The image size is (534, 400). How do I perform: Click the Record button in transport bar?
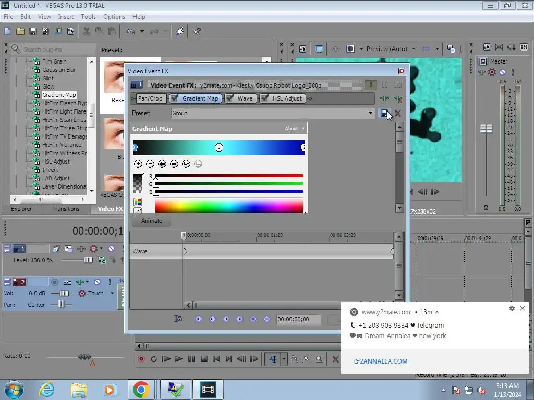pyautogui.click(x=141, y=359)
